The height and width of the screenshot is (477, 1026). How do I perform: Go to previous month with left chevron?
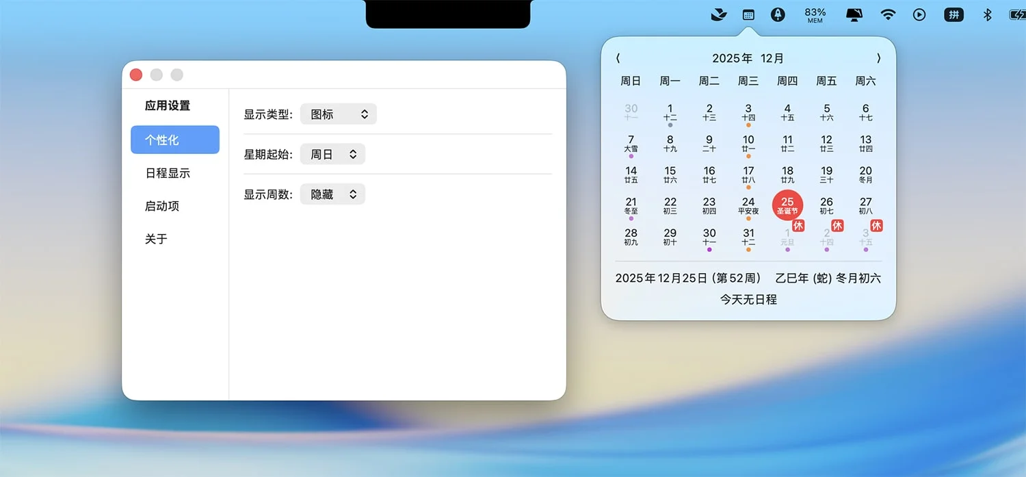[x=619, y=58]
